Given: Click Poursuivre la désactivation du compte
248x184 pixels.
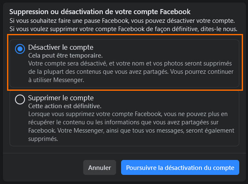Looking at the screenshot, I should pos(180,167).
